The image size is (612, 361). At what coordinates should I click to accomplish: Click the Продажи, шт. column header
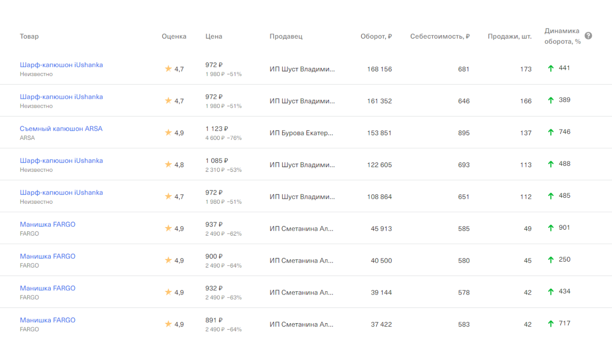coord(509,36)
